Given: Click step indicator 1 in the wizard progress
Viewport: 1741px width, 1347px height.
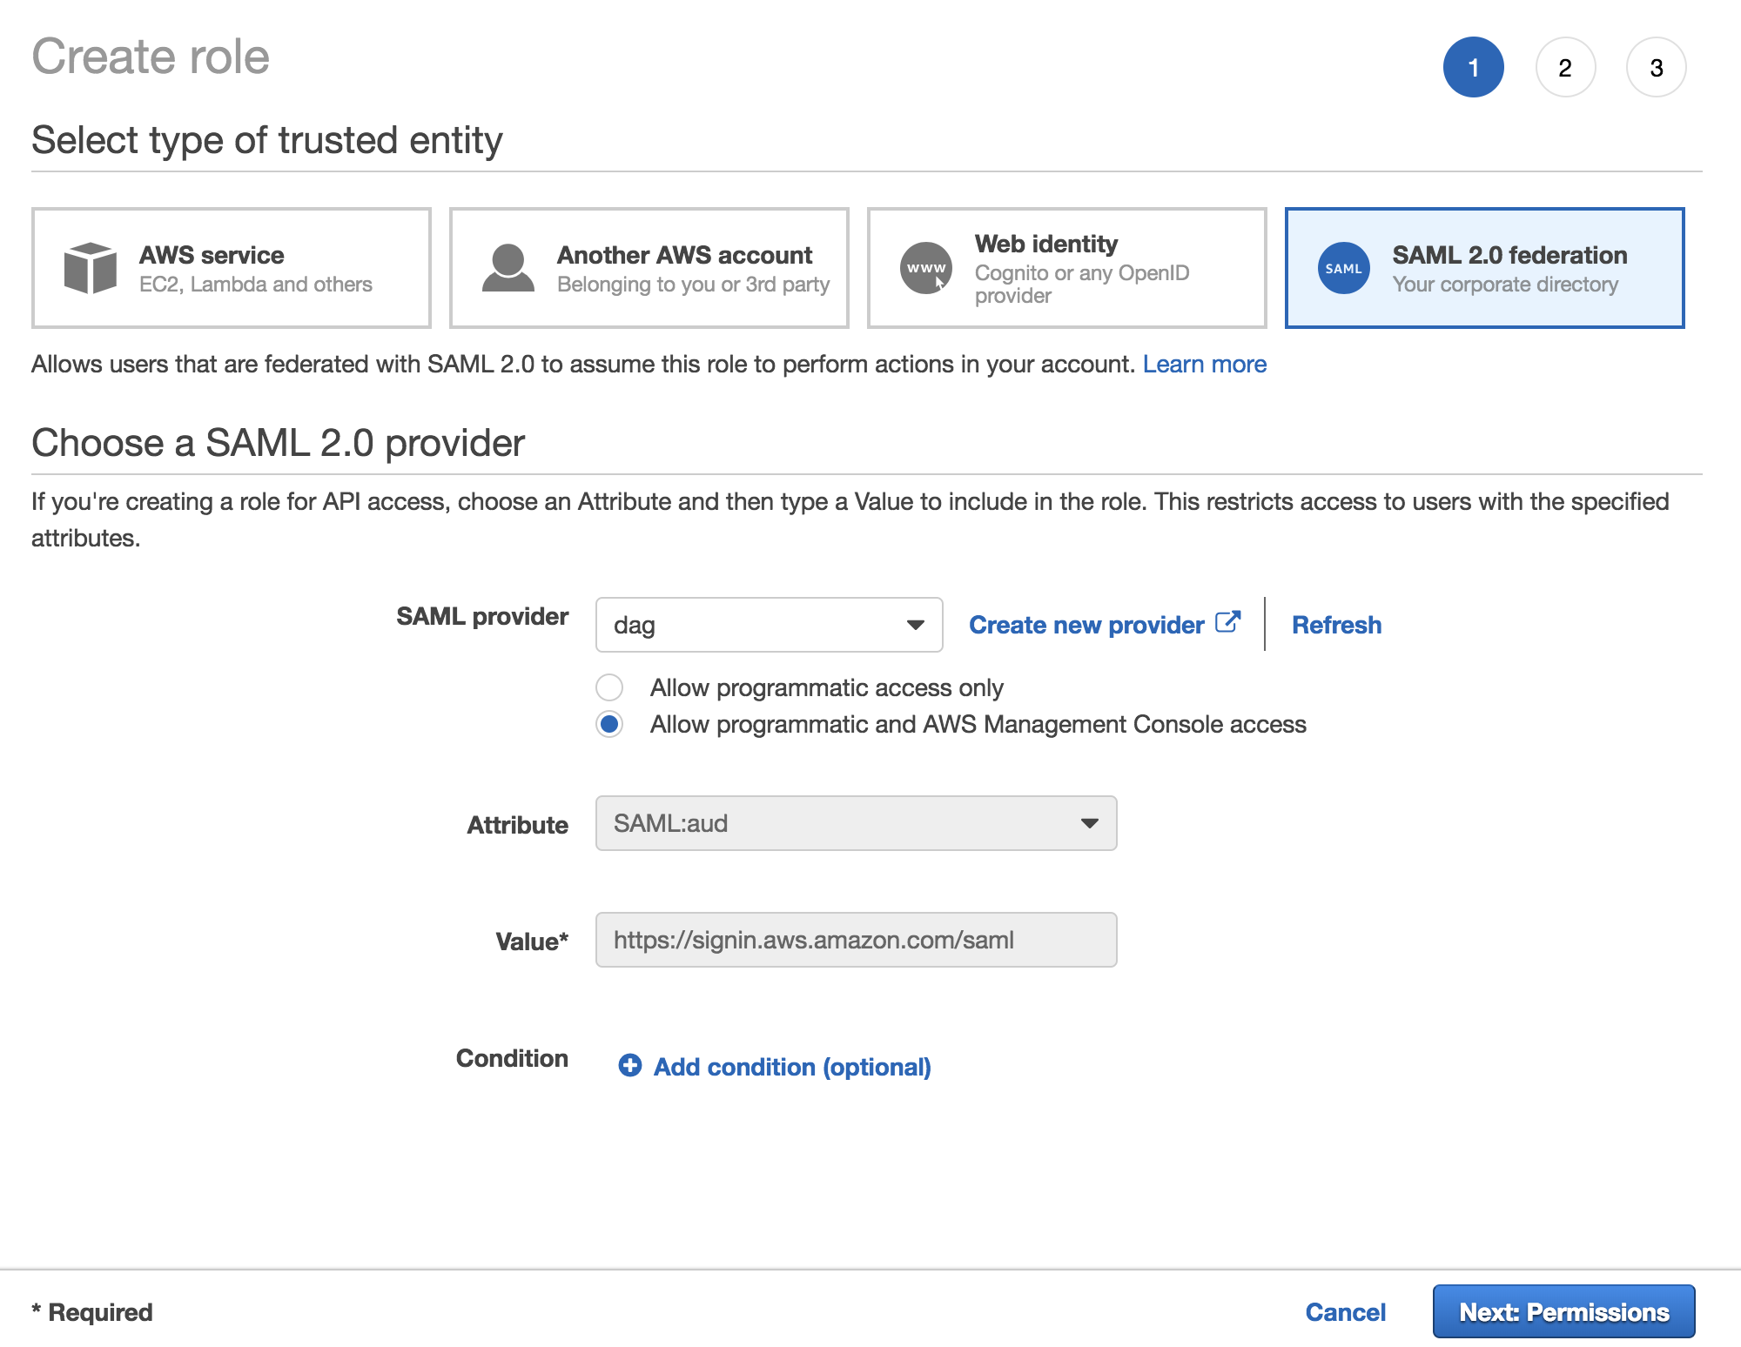Looking at the screenshot, I should [x=1474, y=66].
